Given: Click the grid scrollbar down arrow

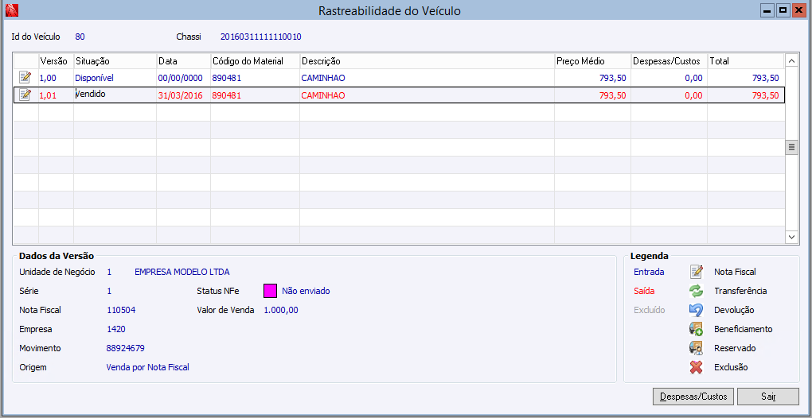Looking at the screenshot, I should [792, 237].
